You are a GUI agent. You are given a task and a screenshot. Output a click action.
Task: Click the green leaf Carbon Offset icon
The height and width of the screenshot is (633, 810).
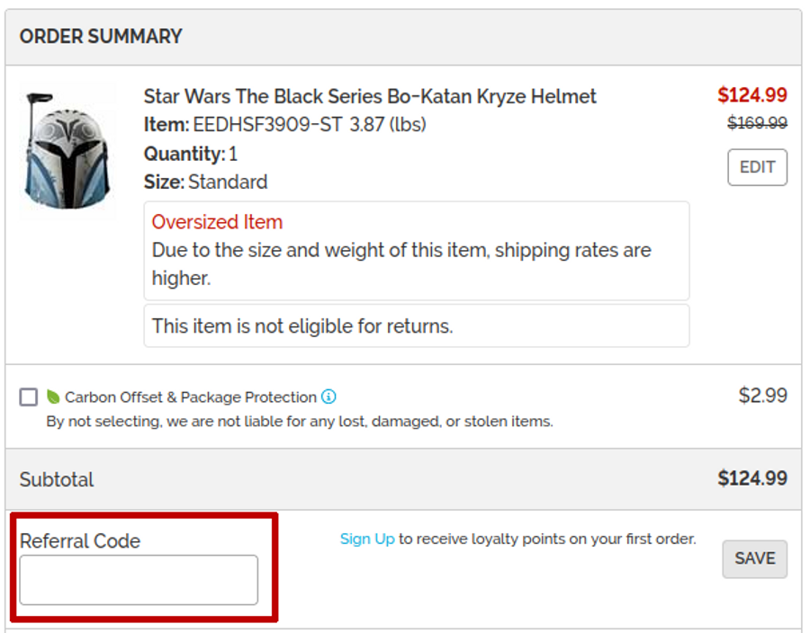53,397
